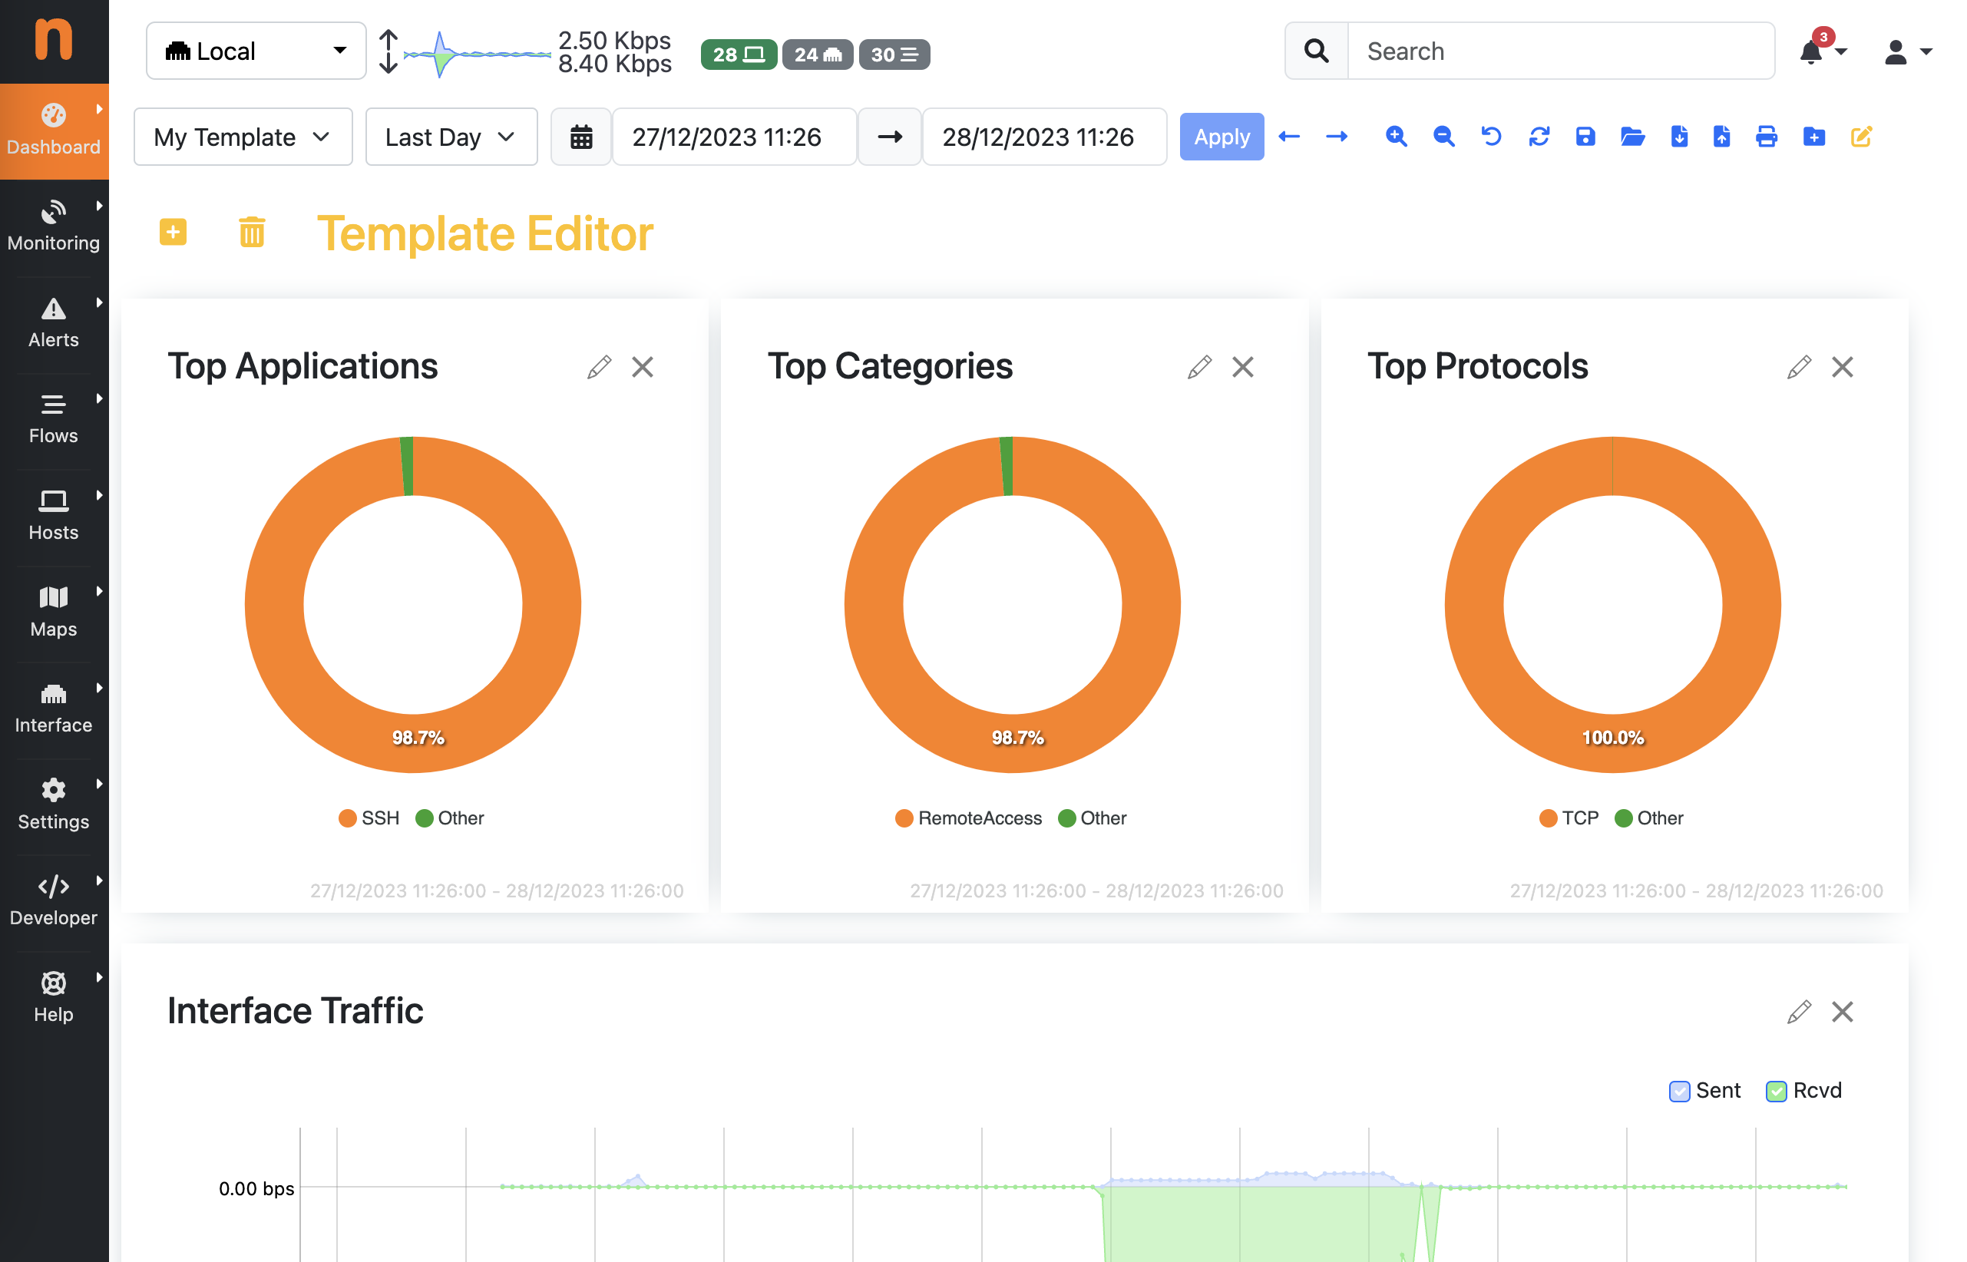The height and width of the screenshot is (1262, 1967).
Task: Expand the Last Day time range dropdown
Action: pos(451,137)
